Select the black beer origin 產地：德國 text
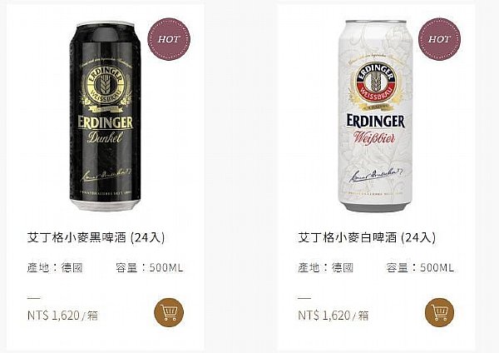 tap(55, 267)
